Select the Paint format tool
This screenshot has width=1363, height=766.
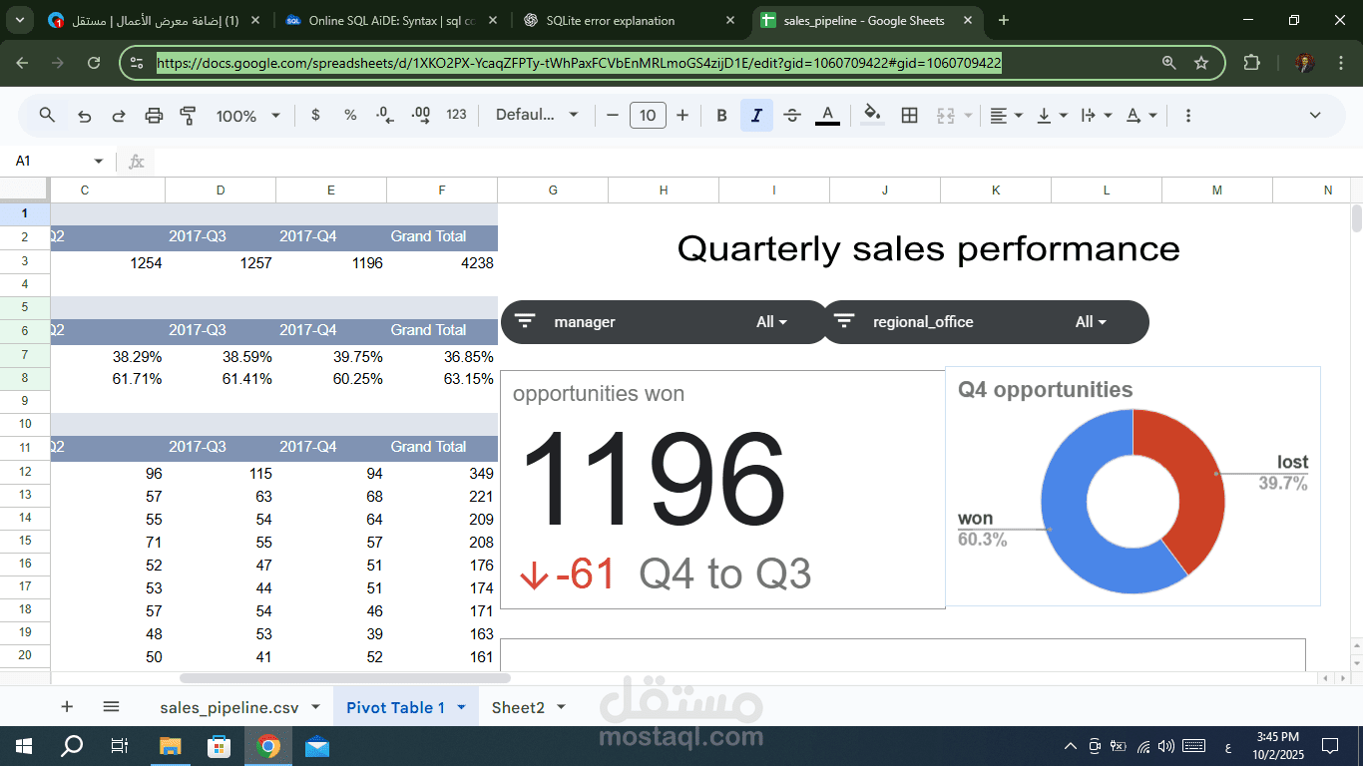coord(188,115)
